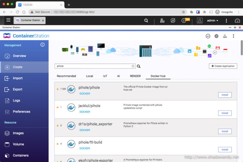Viewport: 243px width, 162px height.
Task: Open Overview in the sidebar
Action: click(19, 56)
